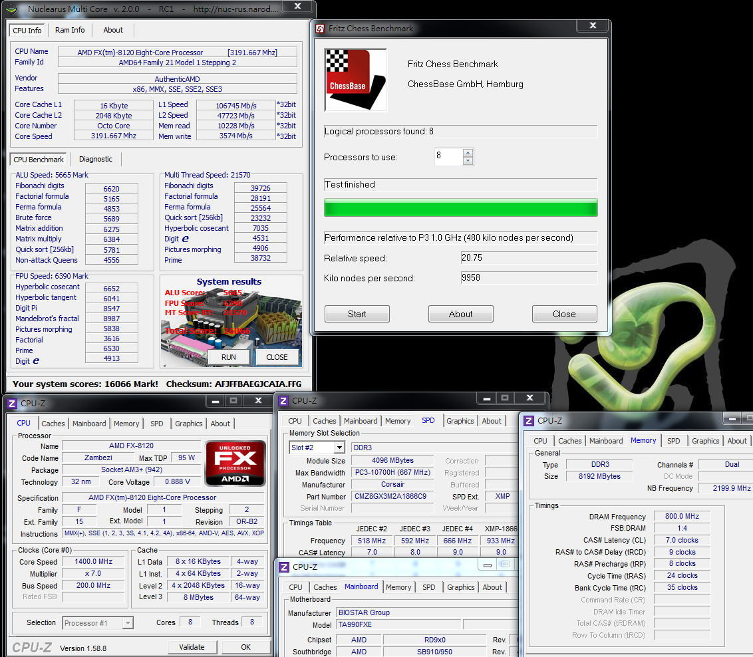Viewport: 753px width, 657px height.
Task: Click Multi Thread Prime score 38732
Action: coord(261,258)
